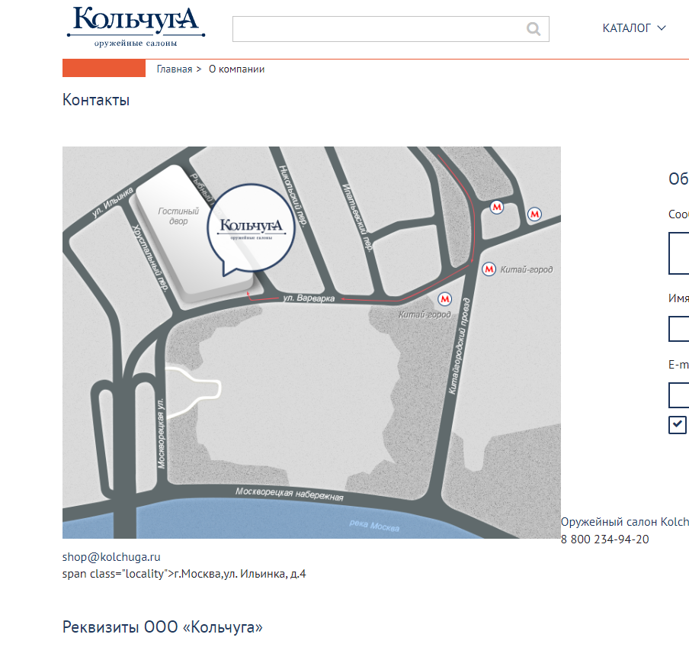Click the Имя name input field
Screen dimensions: 689x657
click(x=679, y=329)
